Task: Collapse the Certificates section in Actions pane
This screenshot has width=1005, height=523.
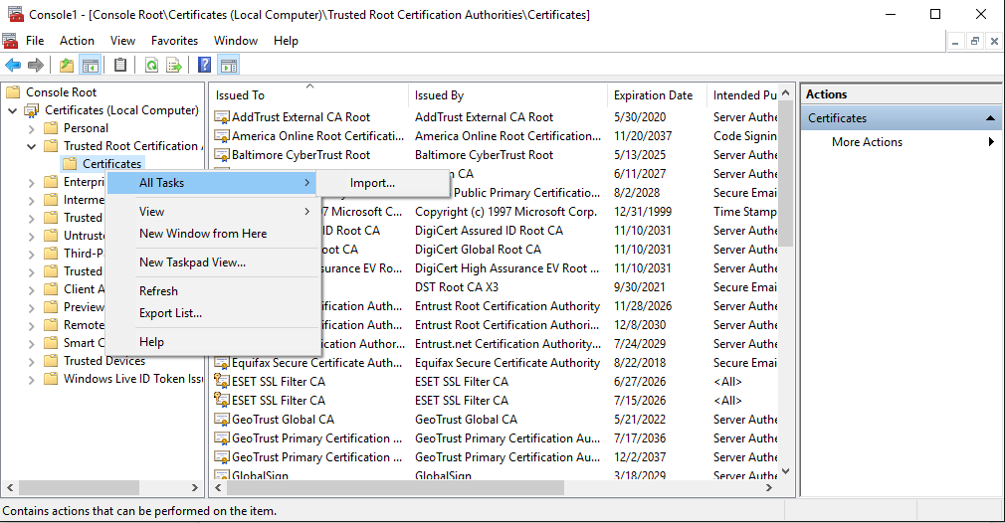Action: click(990, 118)
